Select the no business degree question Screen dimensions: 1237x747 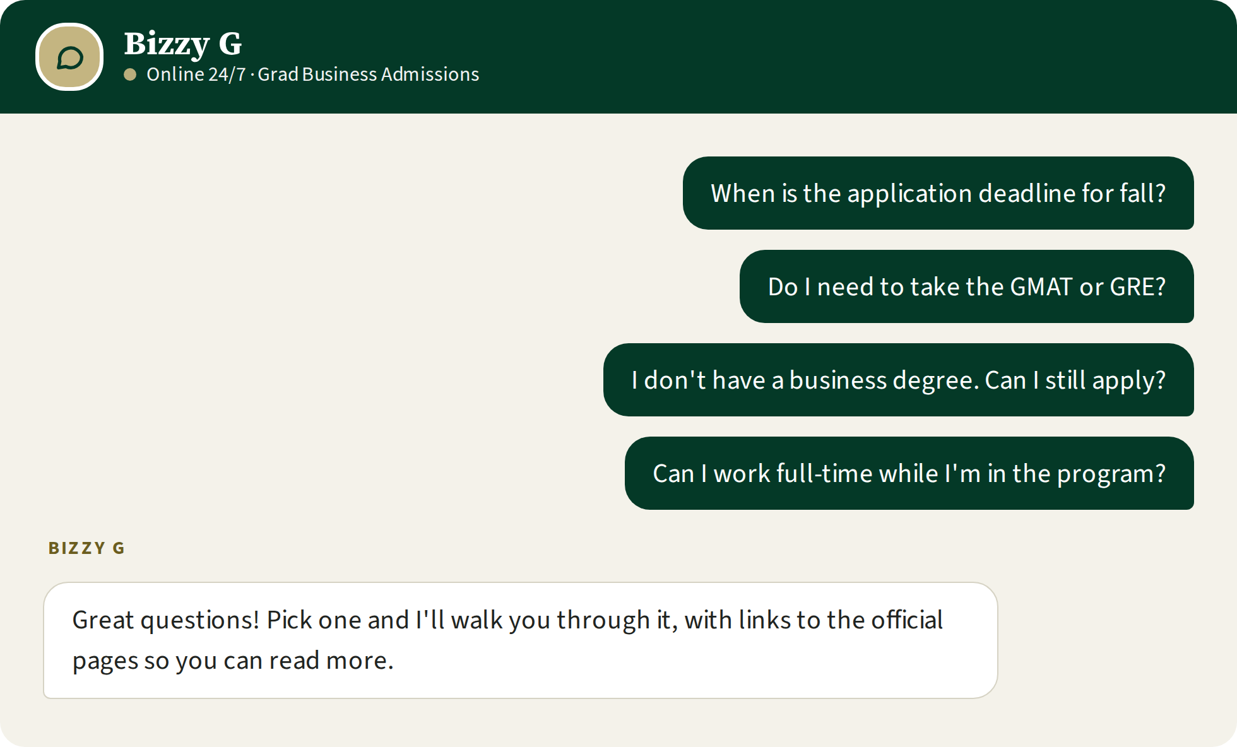point(898,380)
